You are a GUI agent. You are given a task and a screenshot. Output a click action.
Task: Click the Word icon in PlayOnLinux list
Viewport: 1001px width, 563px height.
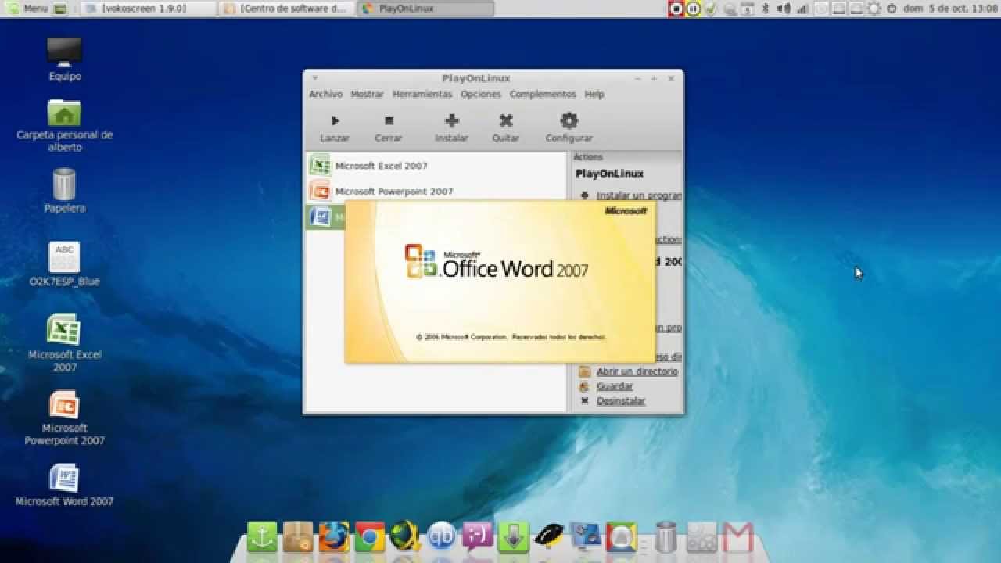[320, 217]
